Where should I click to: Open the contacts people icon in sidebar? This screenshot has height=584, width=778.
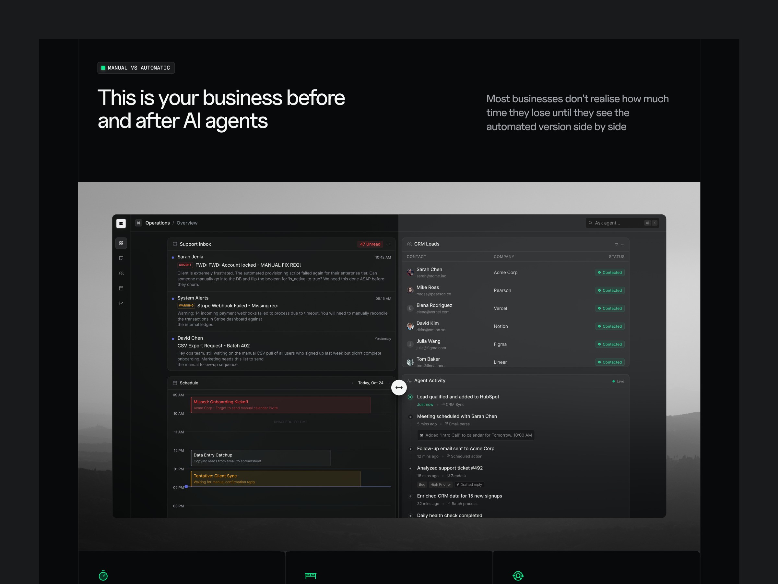(121, 273)
